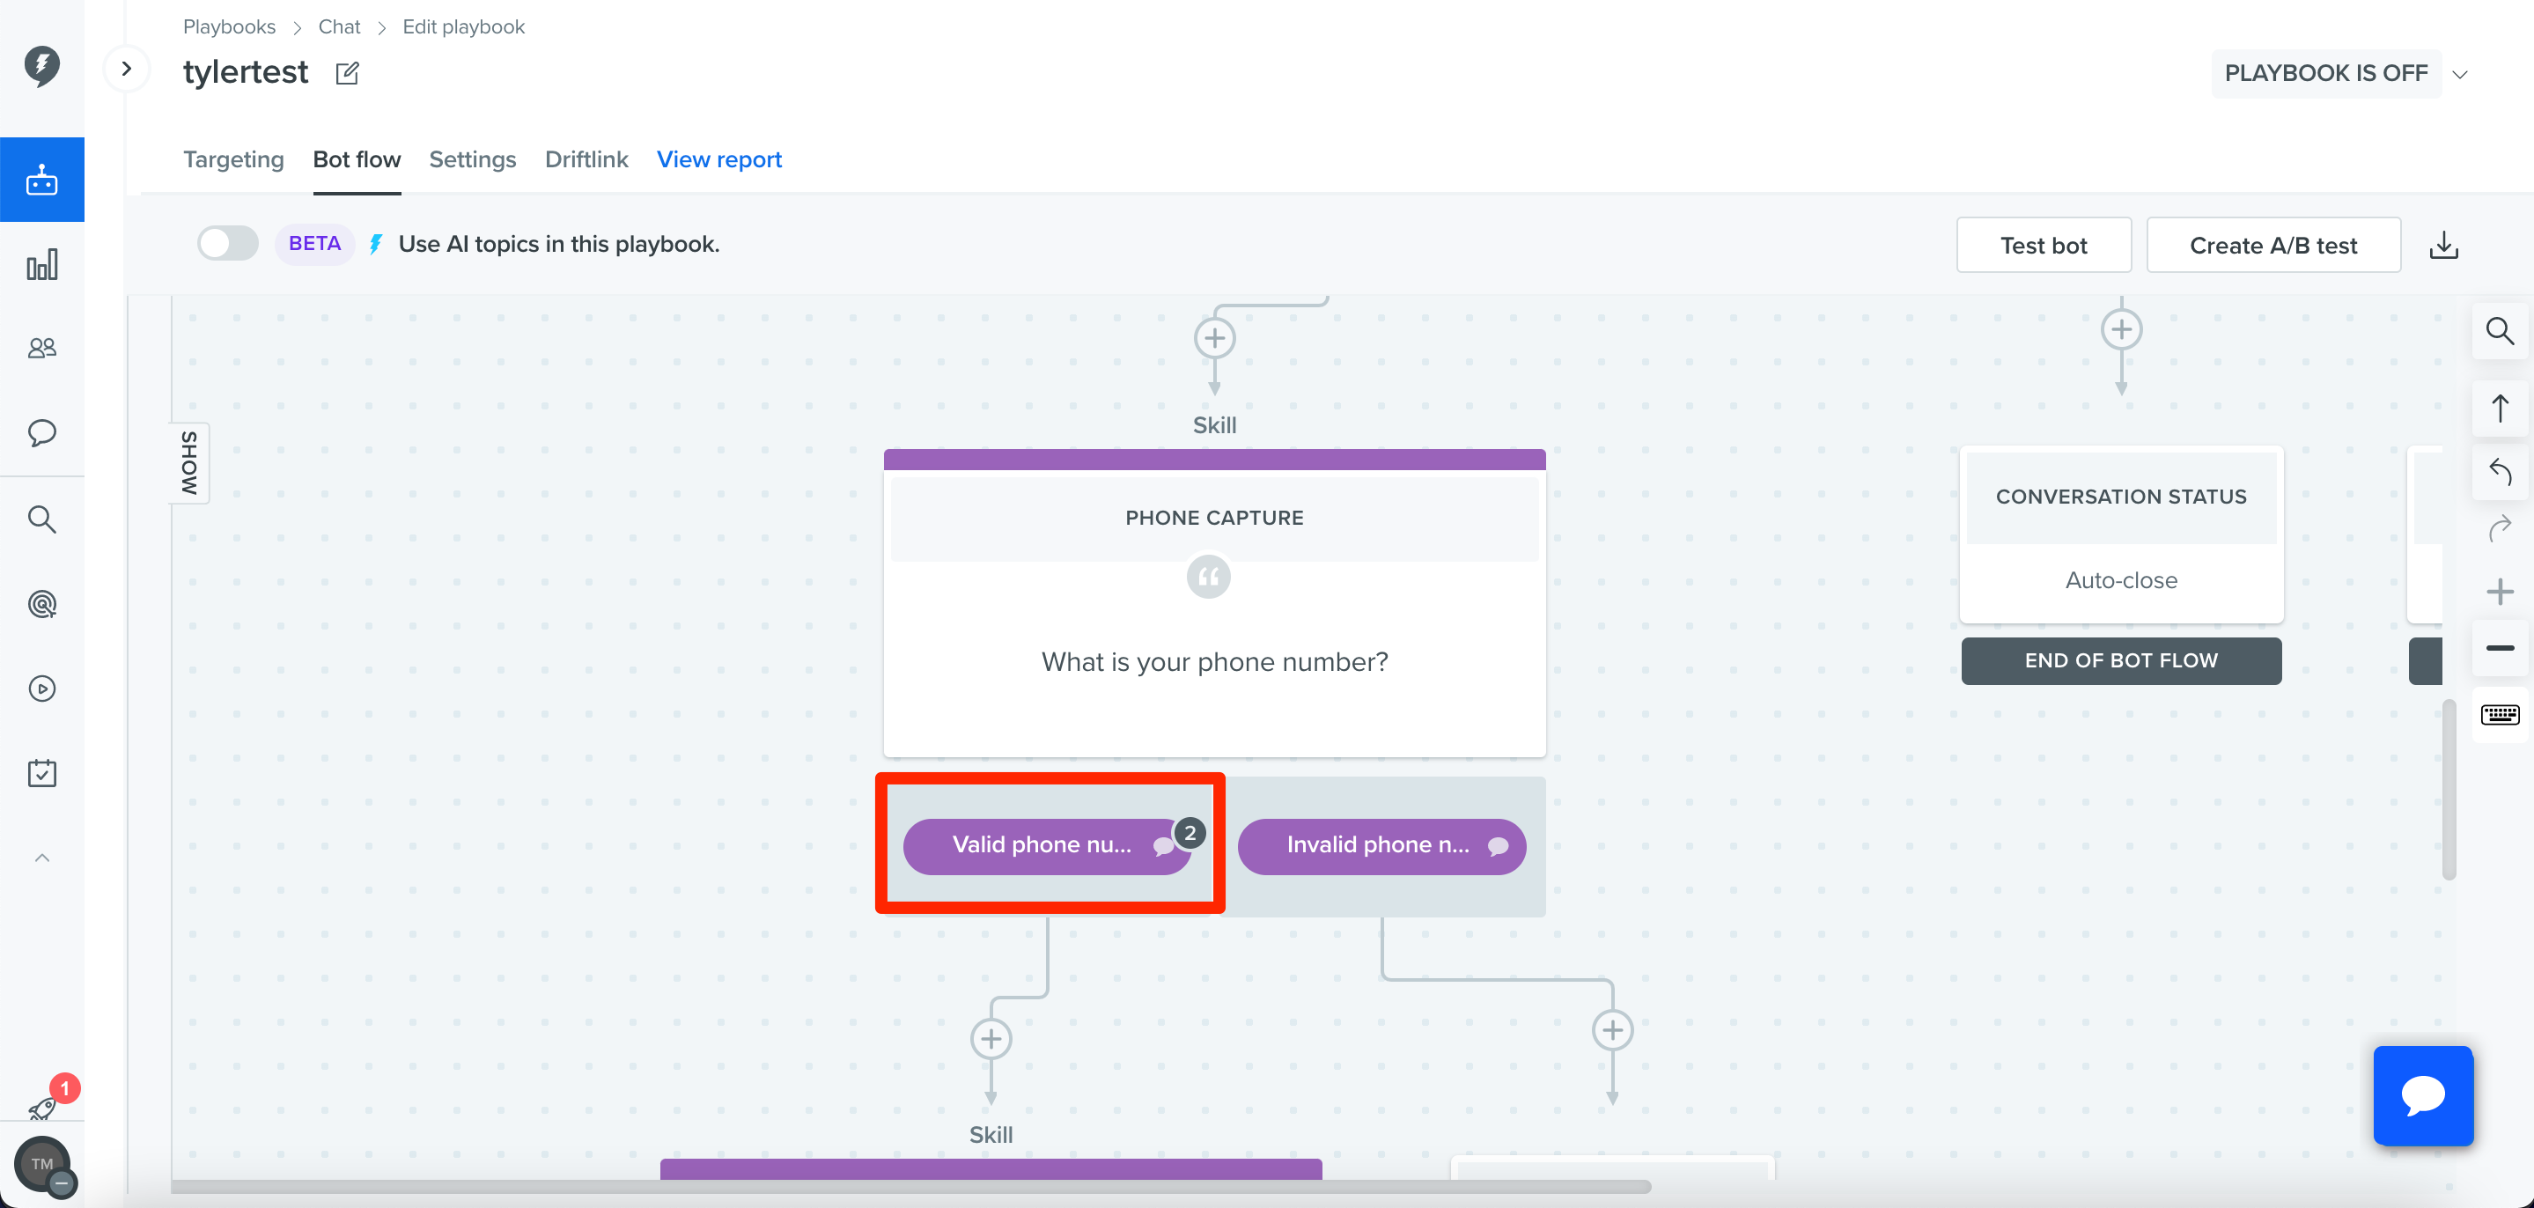The width and height of the screenshot is (2534, 1208).
Task: Toggle the Use AI topics switch
Action: click(227, 243)
